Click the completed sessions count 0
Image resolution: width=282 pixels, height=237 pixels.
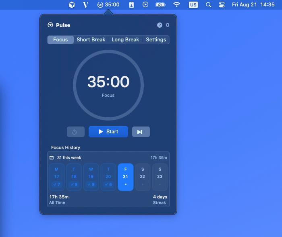[x=168, y=25]
